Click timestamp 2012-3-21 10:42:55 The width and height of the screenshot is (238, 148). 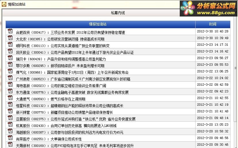pyautogui.click(x=213, y=98)
